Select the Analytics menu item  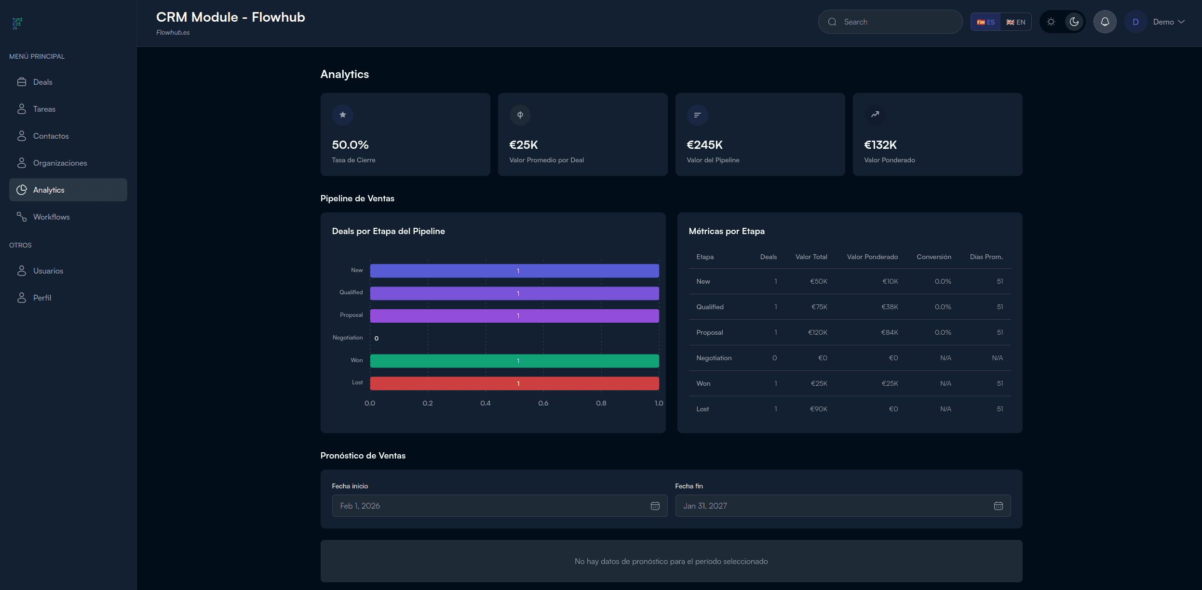pyautogui.click(x=49, y=190)
